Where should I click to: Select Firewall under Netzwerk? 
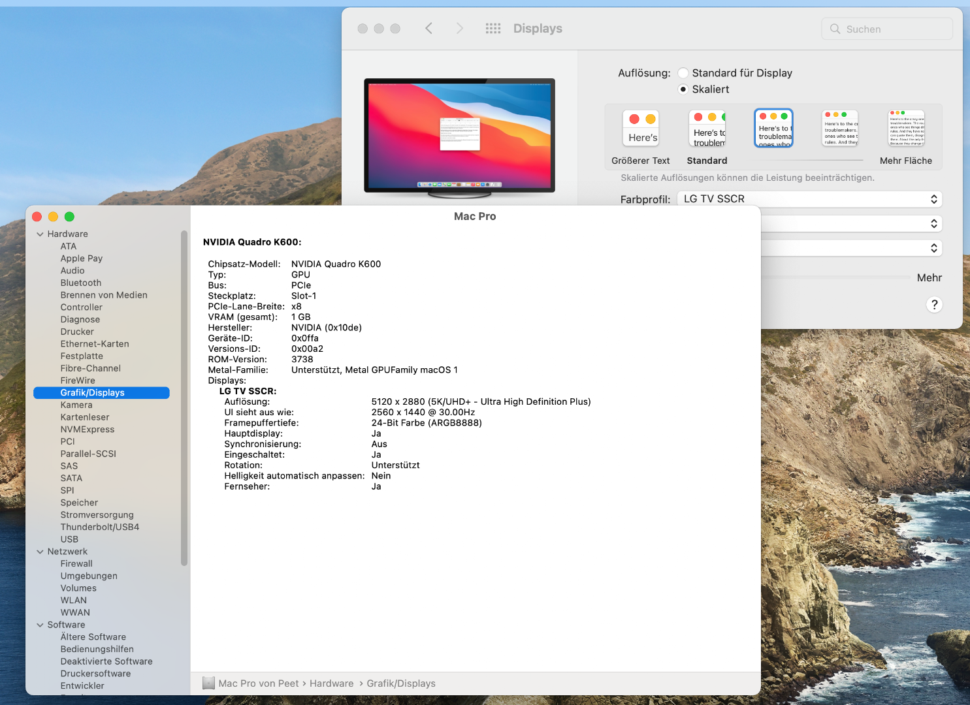[x=76, y=564]
